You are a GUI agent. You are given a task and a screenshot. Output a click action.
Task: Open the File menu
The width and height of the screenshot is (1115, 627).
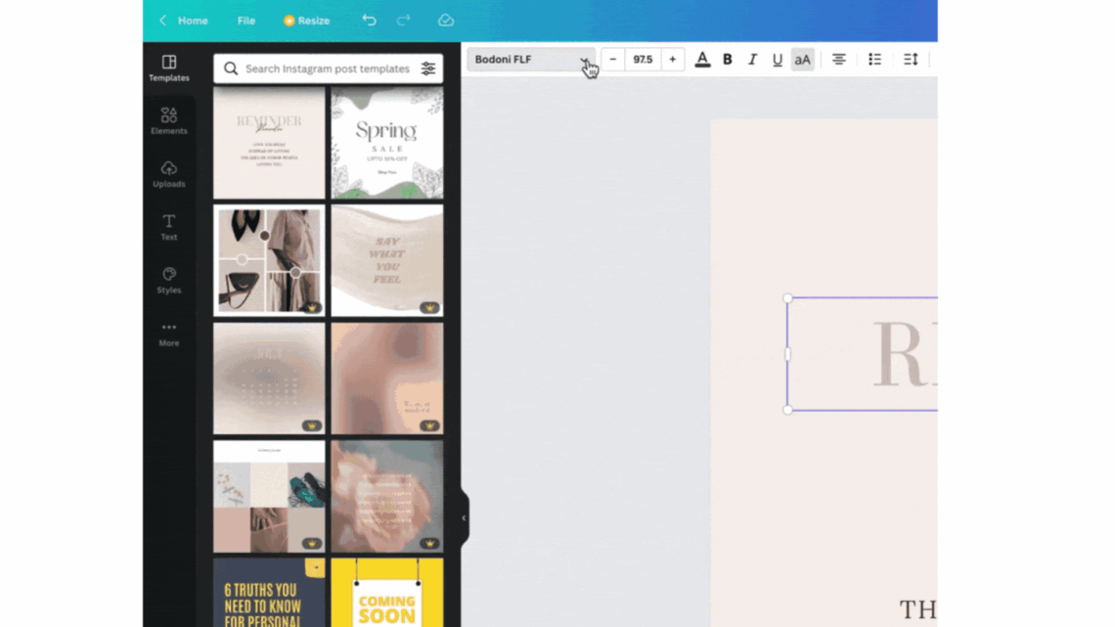[246, 21]
